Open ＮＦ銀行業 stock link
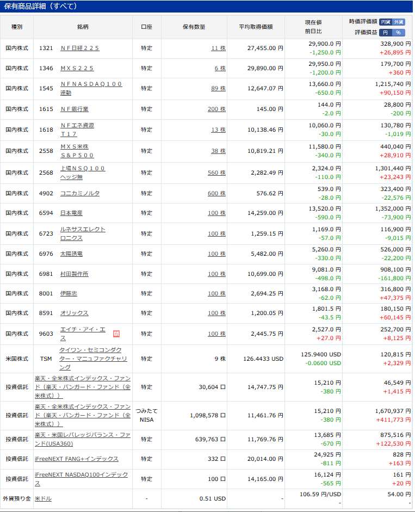 pyautogui.click(x=75, y=109)
